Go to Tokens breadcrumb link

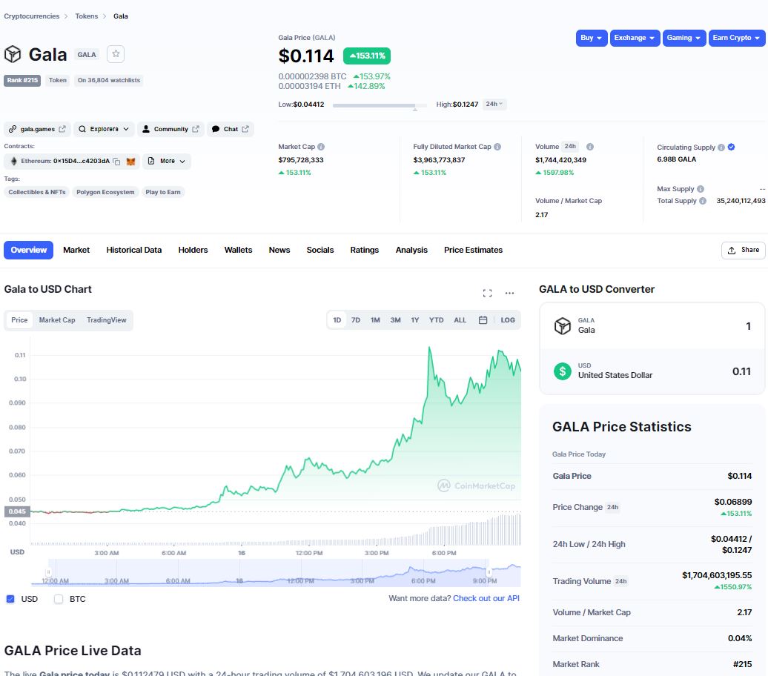(86, 16)
